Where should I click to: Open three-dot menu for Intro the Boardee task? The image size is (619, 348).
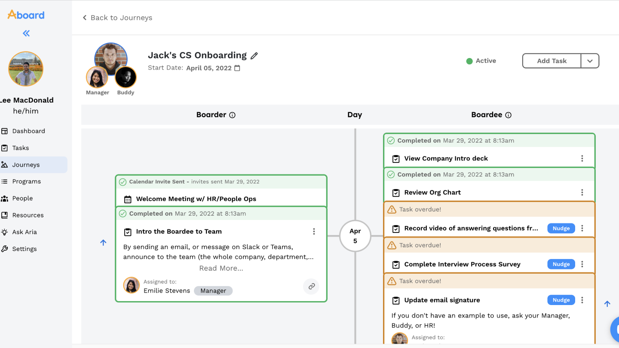(x=314, y=232)
